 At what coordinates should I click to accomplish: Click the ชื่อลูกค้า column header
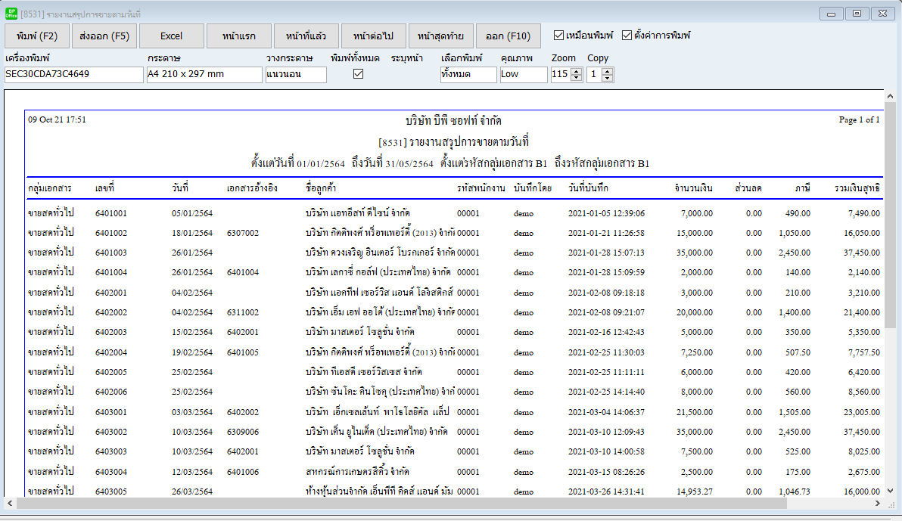321,188
